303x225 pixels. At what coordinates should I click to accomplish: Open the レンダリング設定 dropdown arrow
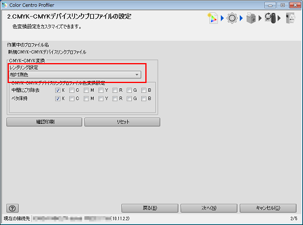coord(137,75)
